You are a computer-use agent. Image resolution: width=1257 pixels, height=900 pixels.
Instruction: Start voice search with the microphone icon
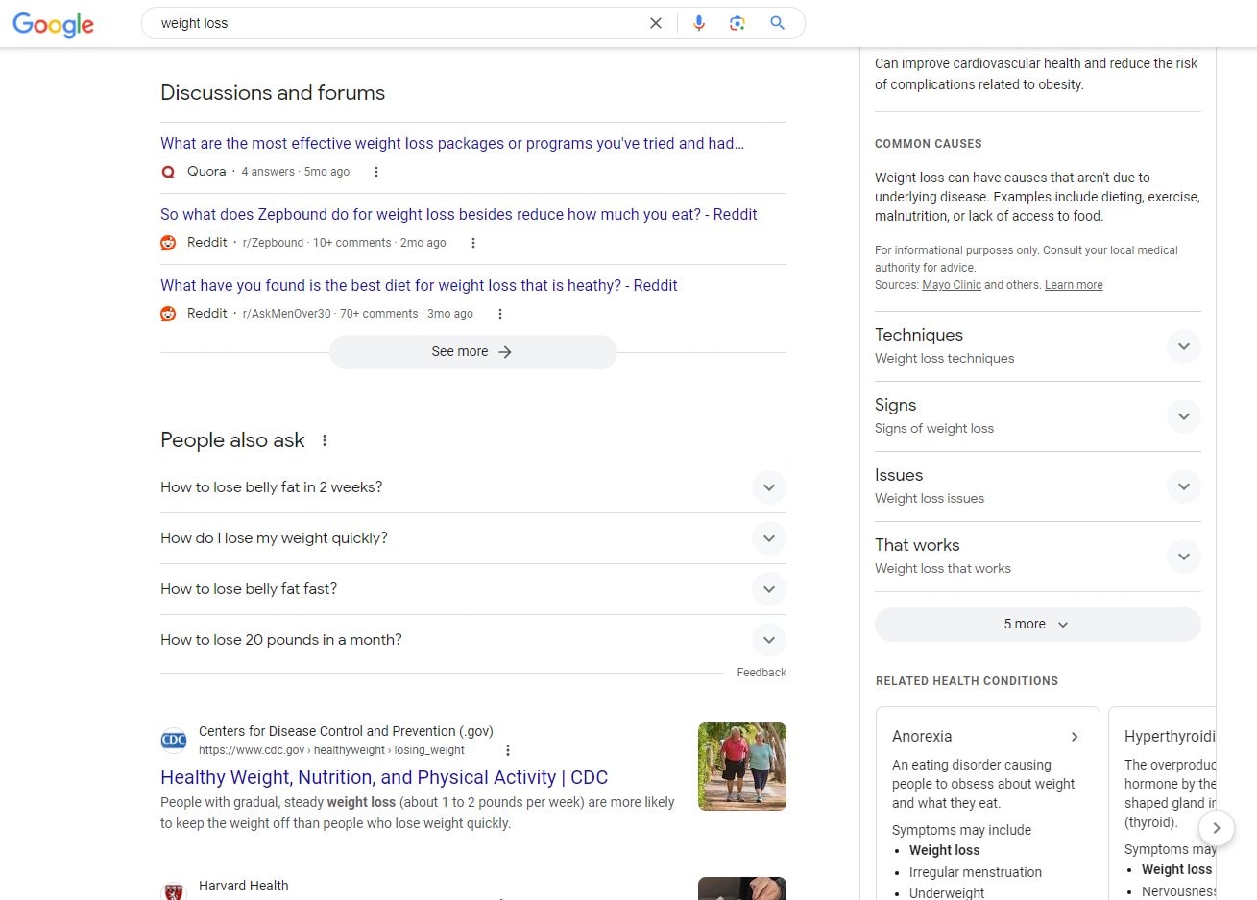(x=699, y=22)
